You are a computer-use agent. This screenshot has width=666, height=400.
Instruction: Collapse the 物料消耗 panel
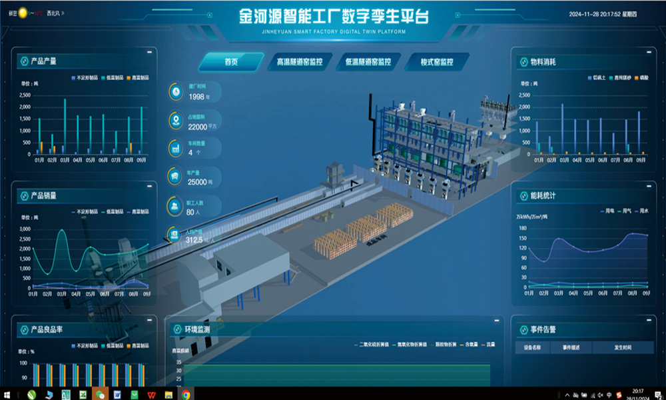click(649, 53)
